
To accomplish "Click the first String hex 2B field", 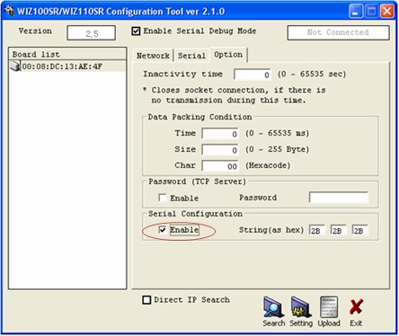I will [317, 230].
